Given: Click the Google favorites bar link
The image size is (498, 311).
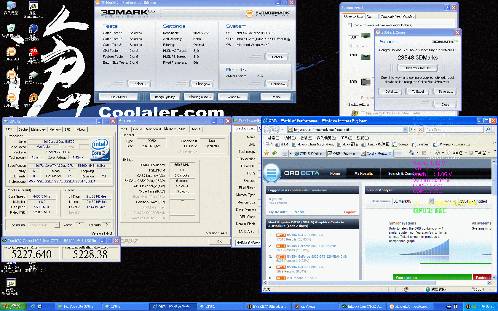Looking at the screenshot, I should coord(400,144).
